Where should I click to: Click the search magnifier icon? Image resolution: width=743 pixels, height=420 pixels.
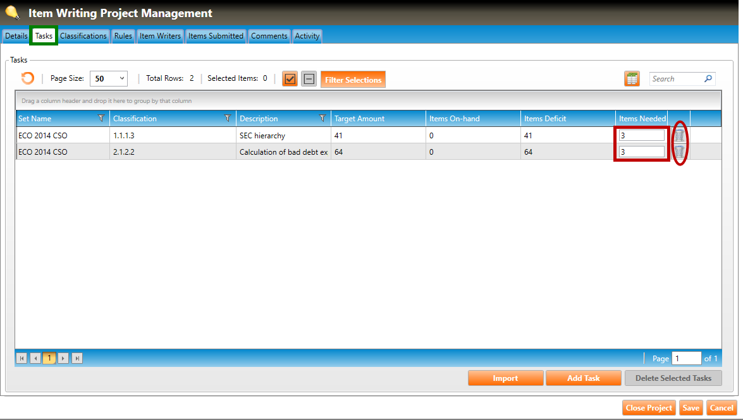point(708,79)
